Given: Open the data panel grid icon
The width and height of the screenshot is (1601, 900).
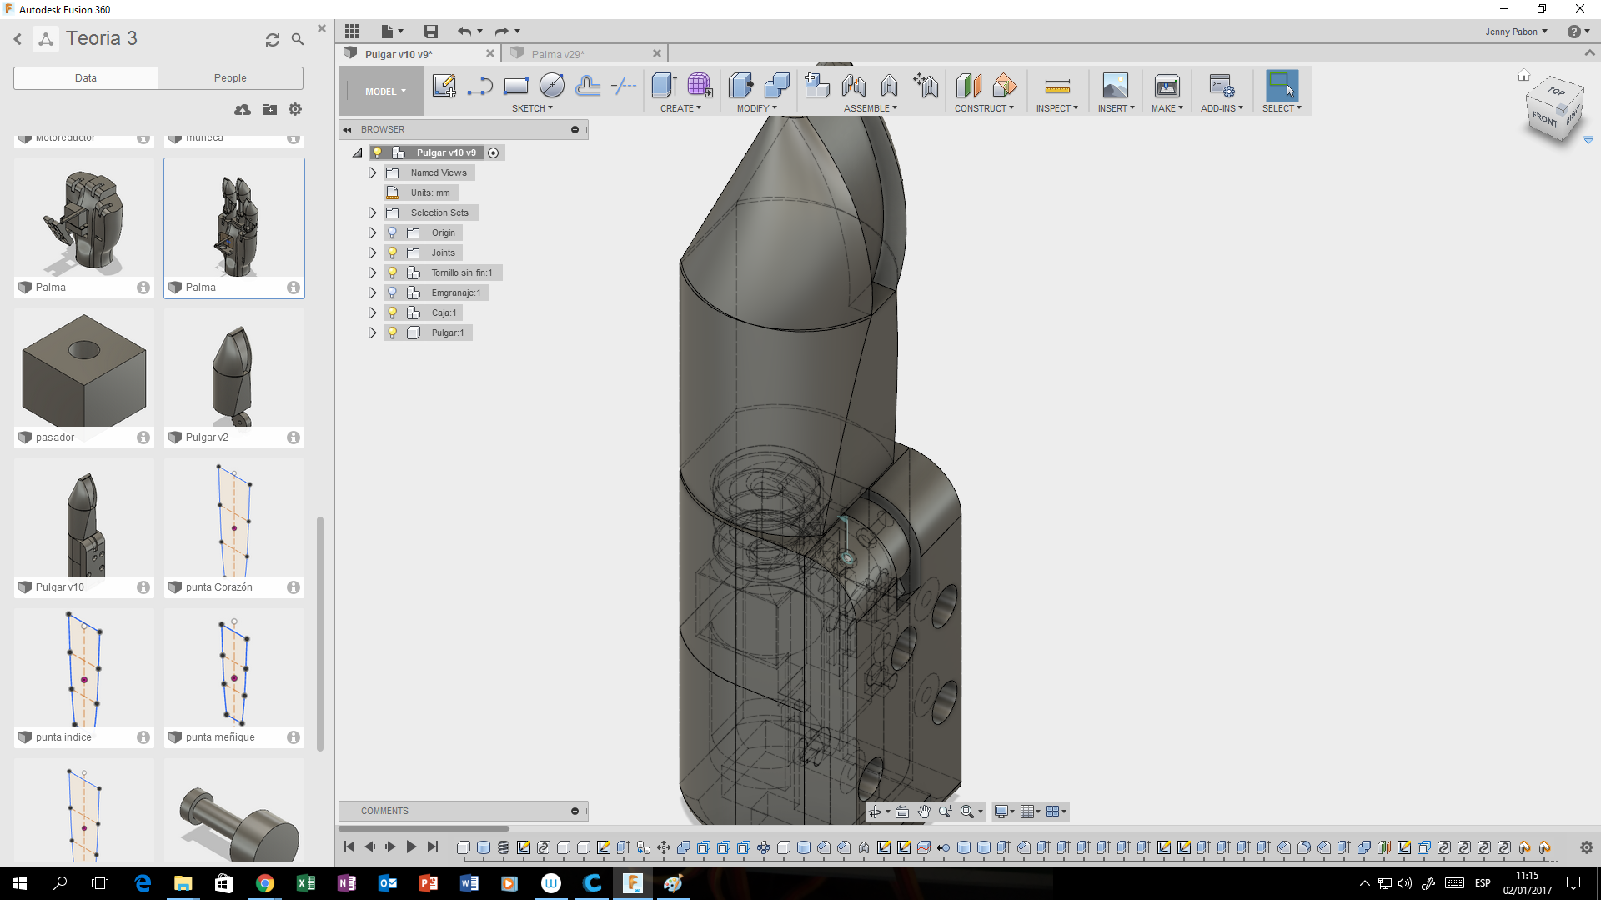Looking at the screenshot, I should click(352, 32).
